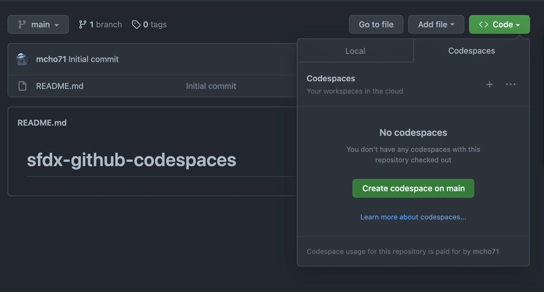Viewport: 544px width, 292px height.
Task: Click the README.md file icon
Action: 22,86
